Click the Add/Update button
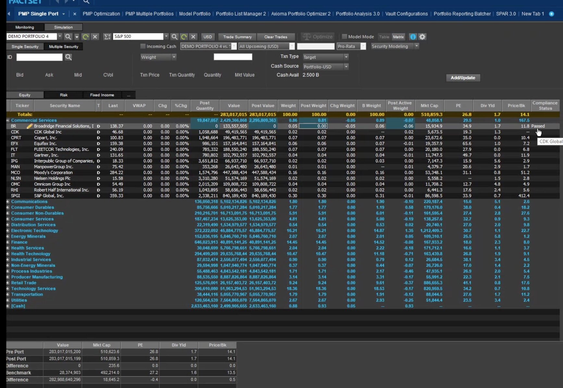563x388 pixels. [x=463, y=78]
